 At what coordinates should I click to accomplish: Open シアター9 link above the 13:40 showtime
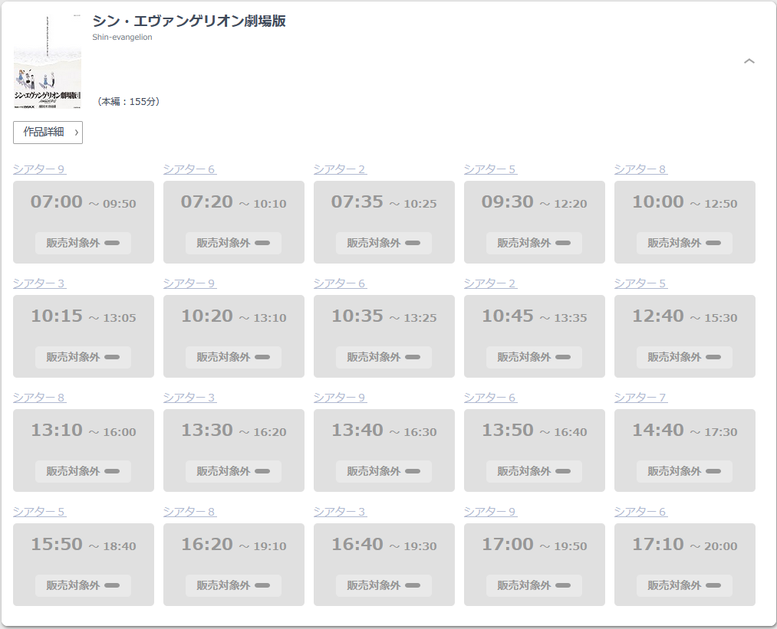340,398
